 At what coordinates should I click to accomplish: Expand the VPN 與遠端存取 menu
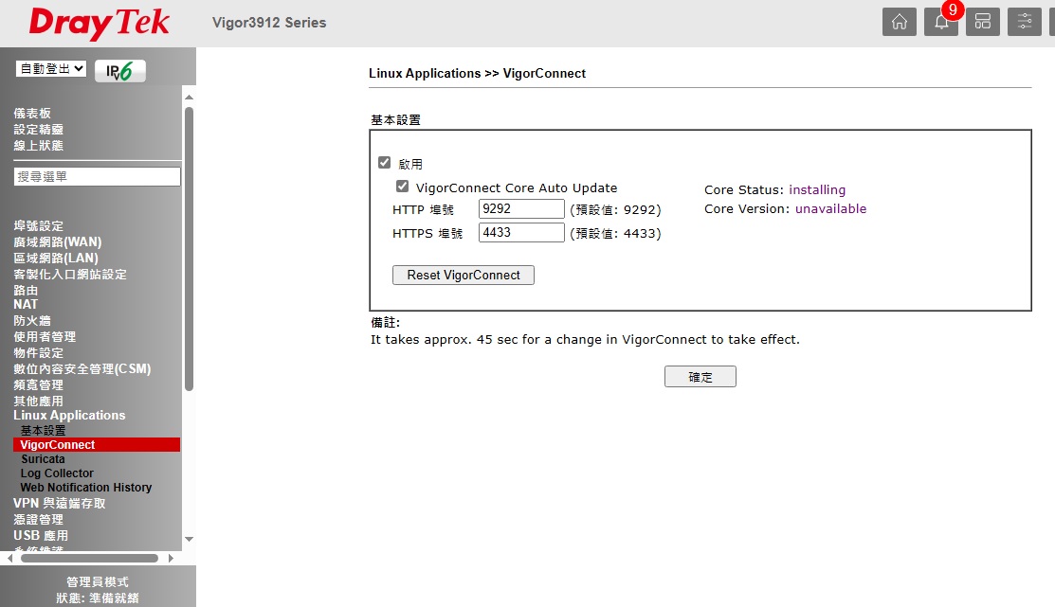coord(60,504)
